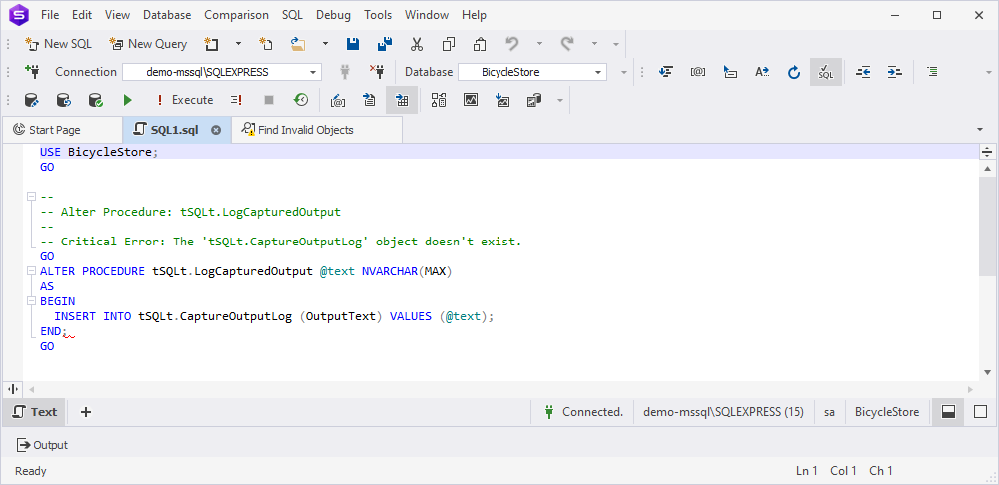
Task: Click the Results as Text icon
Action: coord(370,100)
